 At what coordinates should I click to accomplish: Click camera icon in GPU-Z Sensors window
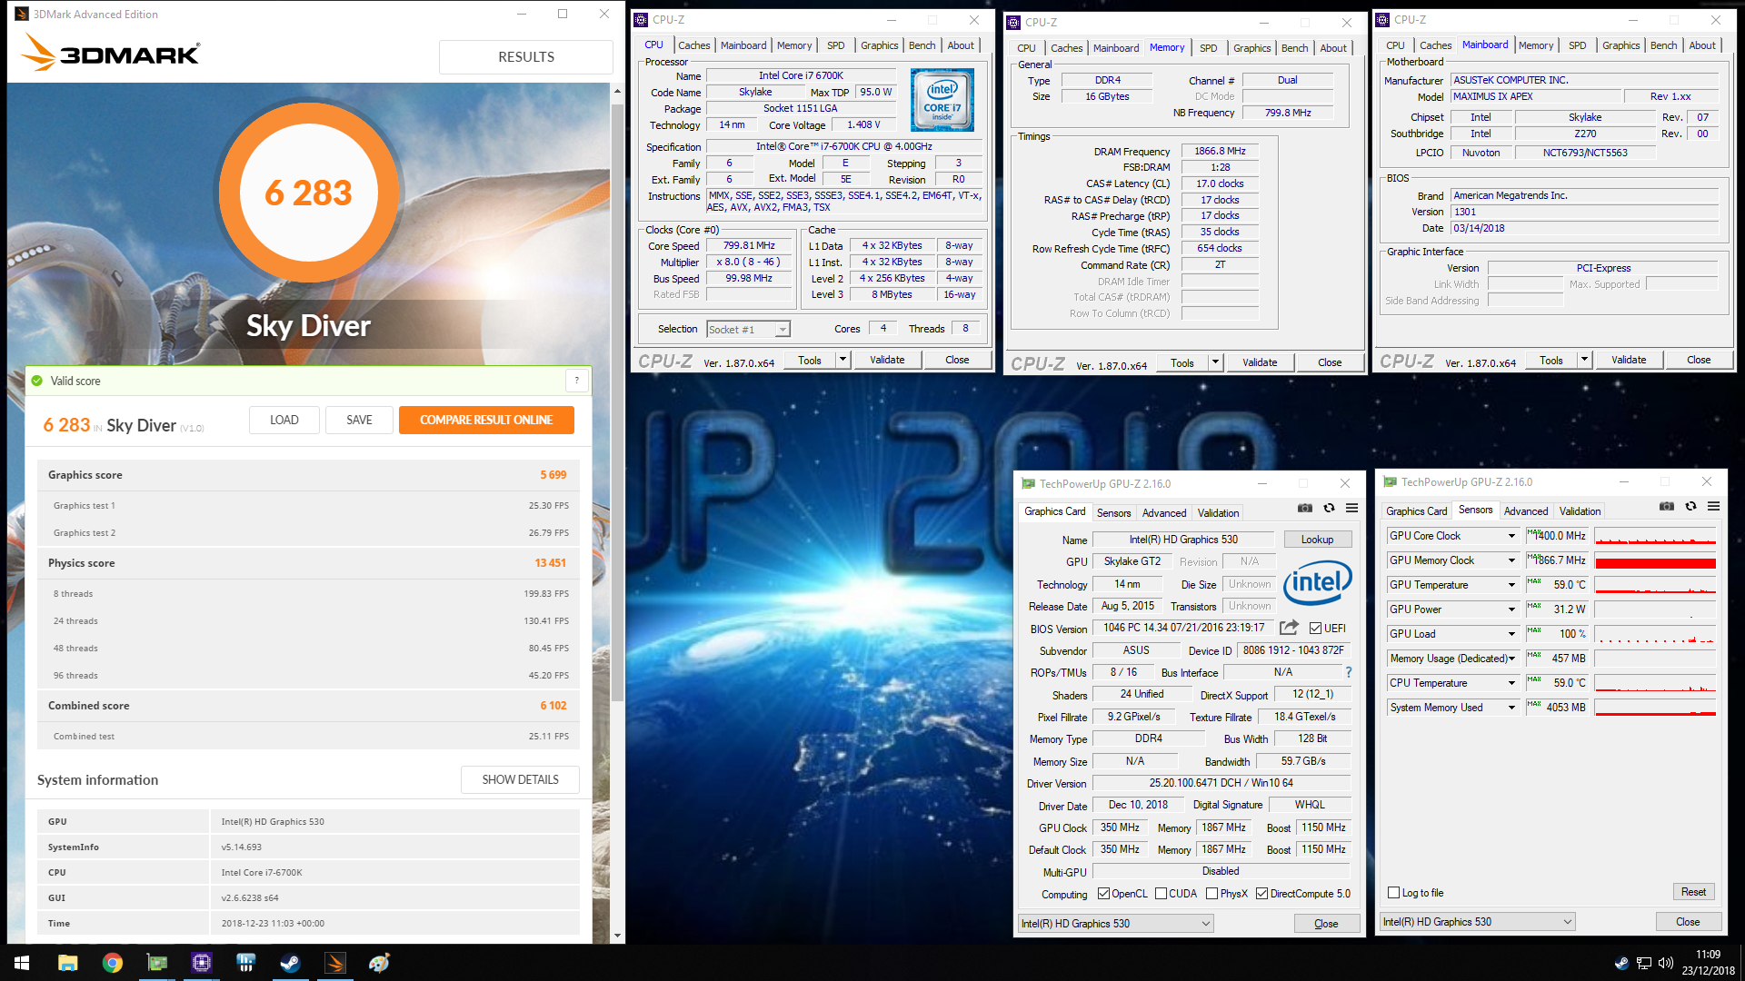(1666, 506)
